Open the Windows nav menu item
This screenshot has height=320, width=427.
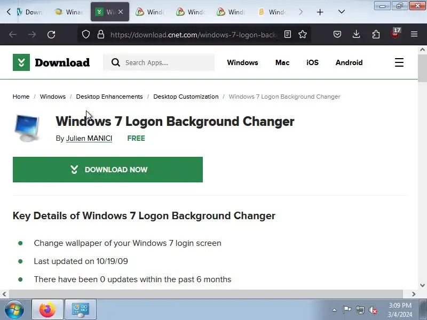(242, 62)
